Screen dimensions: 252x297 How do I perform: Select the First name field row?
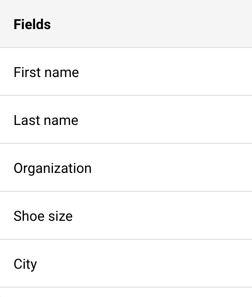click(126, 72)
